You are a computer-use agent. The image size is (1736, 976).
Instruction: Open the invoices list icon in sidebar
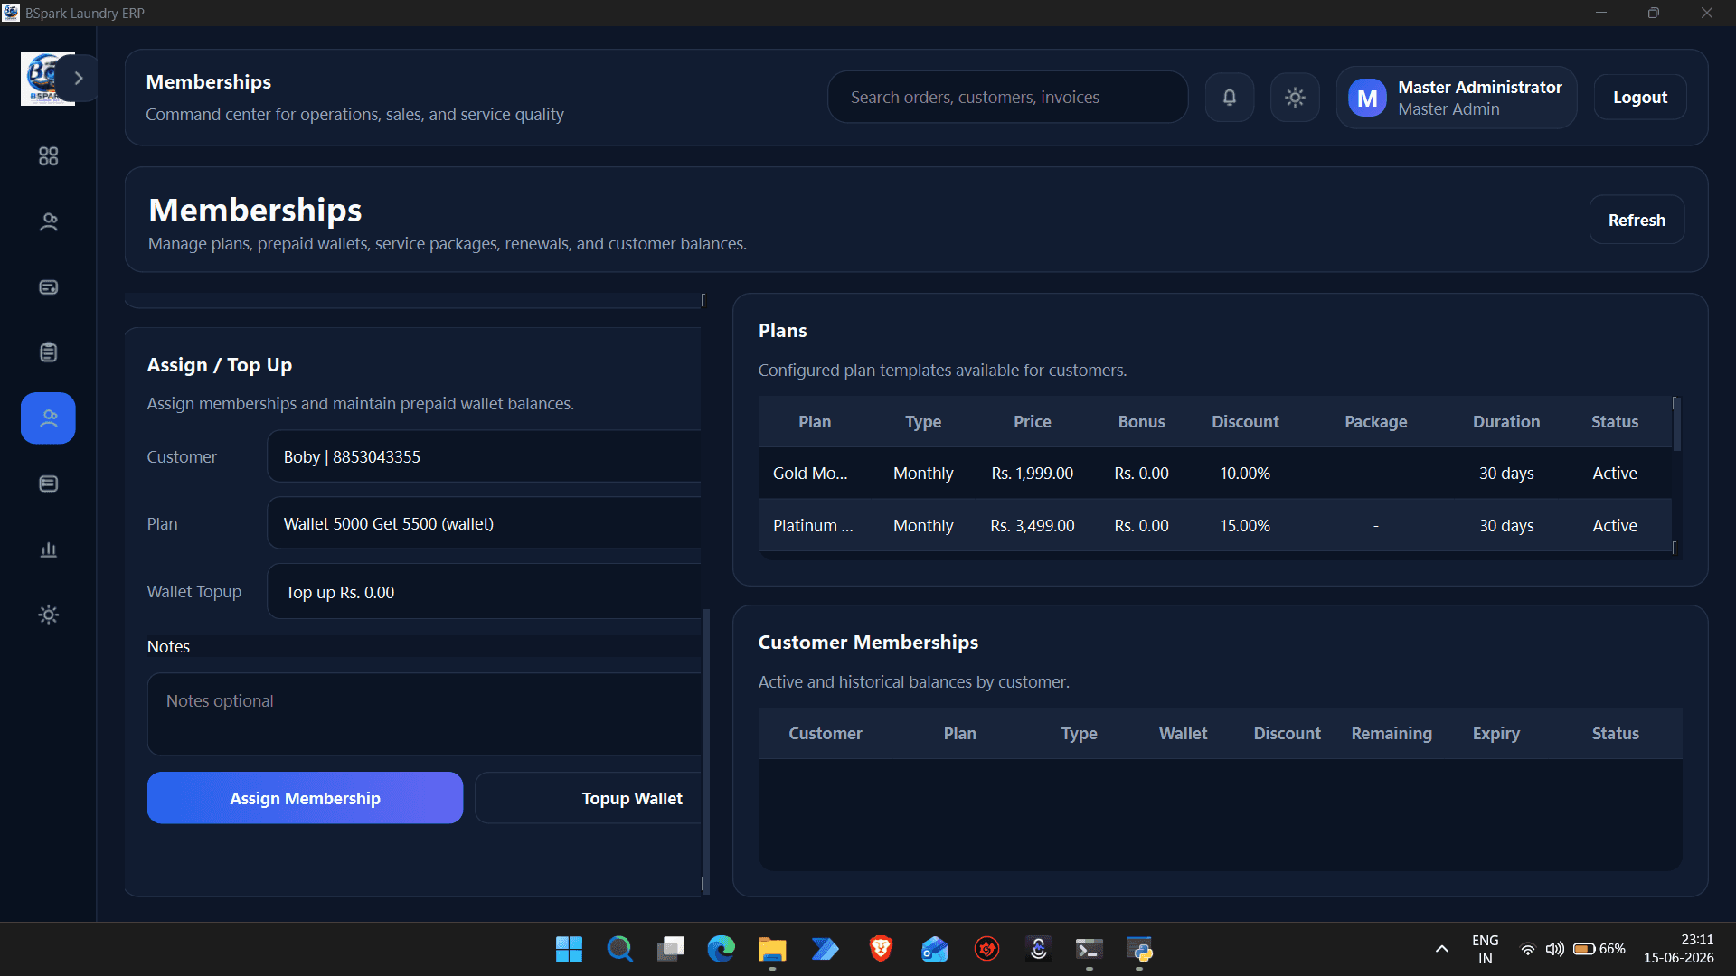[49, 484]
